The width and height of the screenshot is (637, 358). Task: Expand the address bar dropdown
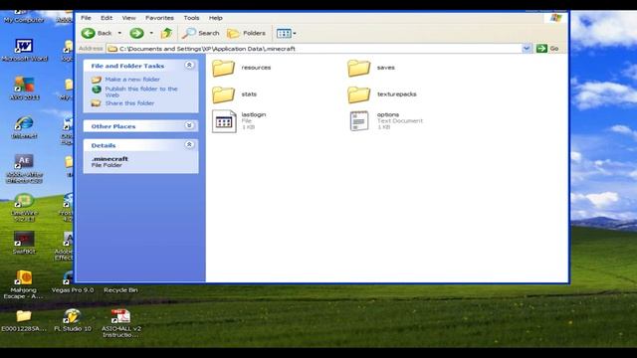point(527,49)
